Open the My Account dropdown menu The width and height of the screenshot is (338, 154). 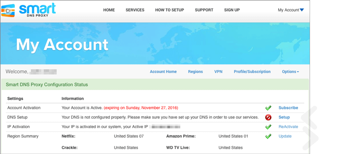click(x=291, y=10)
